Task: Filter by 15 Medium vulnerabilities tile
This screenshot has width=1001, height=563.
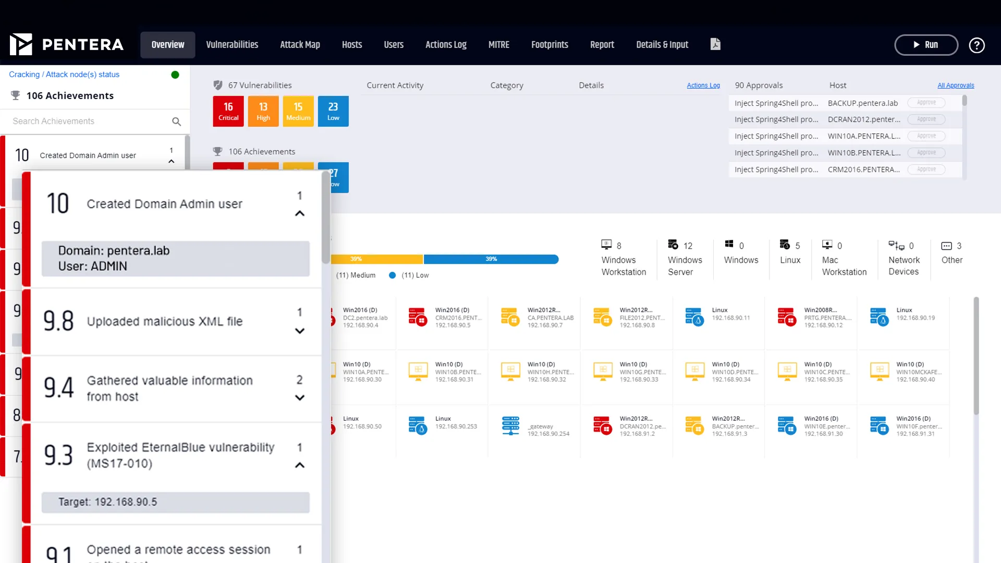Action: (x=298, y=111)
